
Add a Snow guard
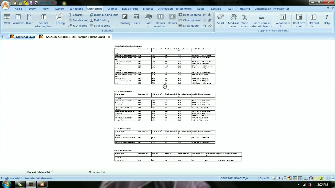pos(189,26)
